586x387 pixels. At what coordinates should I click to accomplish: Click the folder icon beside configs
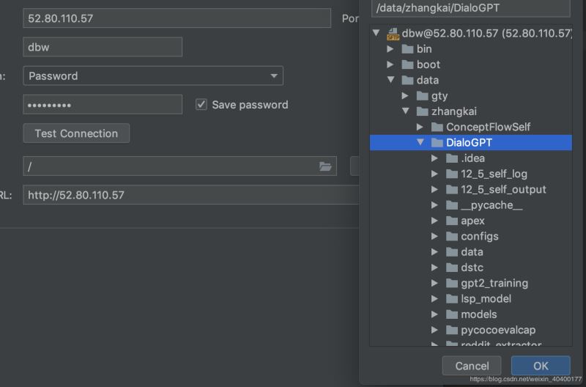click(x=452, y=236)
